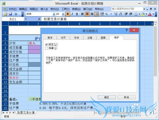Open the 插入(I) menu
Viewport: 159px width, 120px height.
pyautogui.click(x=44, y=9)
